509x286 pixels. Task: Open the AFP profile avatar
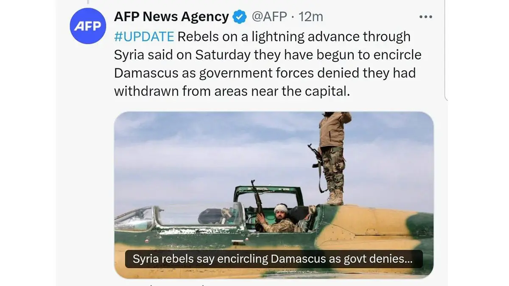point(87,26)
